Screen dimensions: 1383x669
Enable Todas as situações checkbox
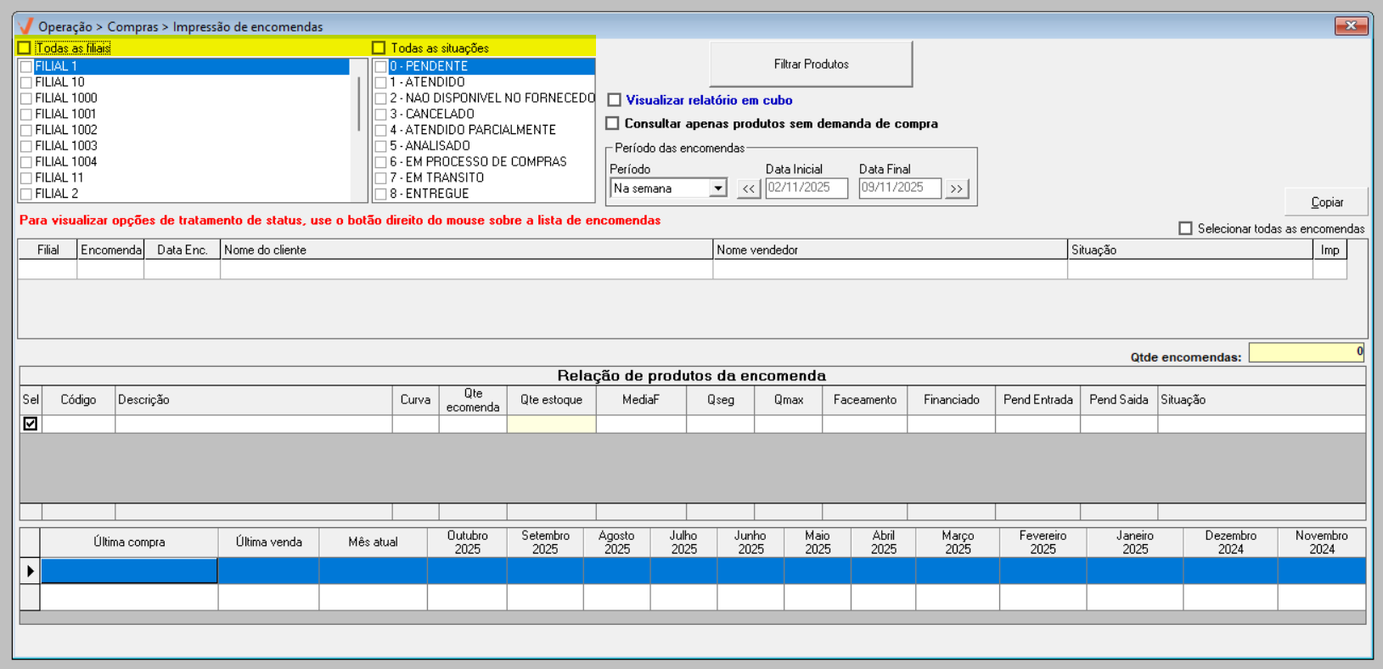379,48
